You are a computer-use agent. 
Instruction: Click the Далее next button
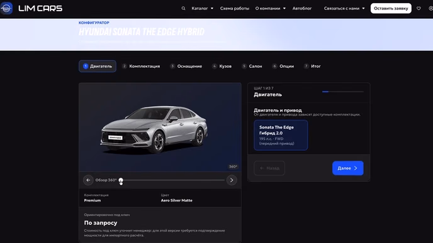point(347,168)
